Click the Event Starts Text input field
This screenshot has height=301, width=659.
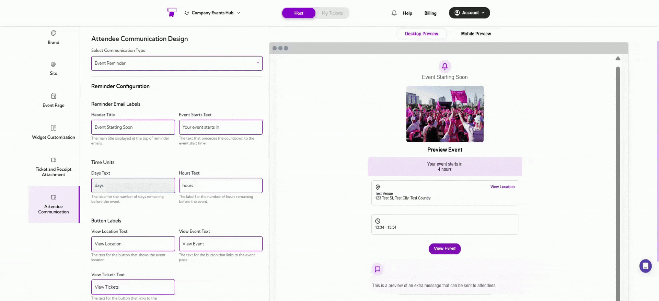[x=221, y=127]
